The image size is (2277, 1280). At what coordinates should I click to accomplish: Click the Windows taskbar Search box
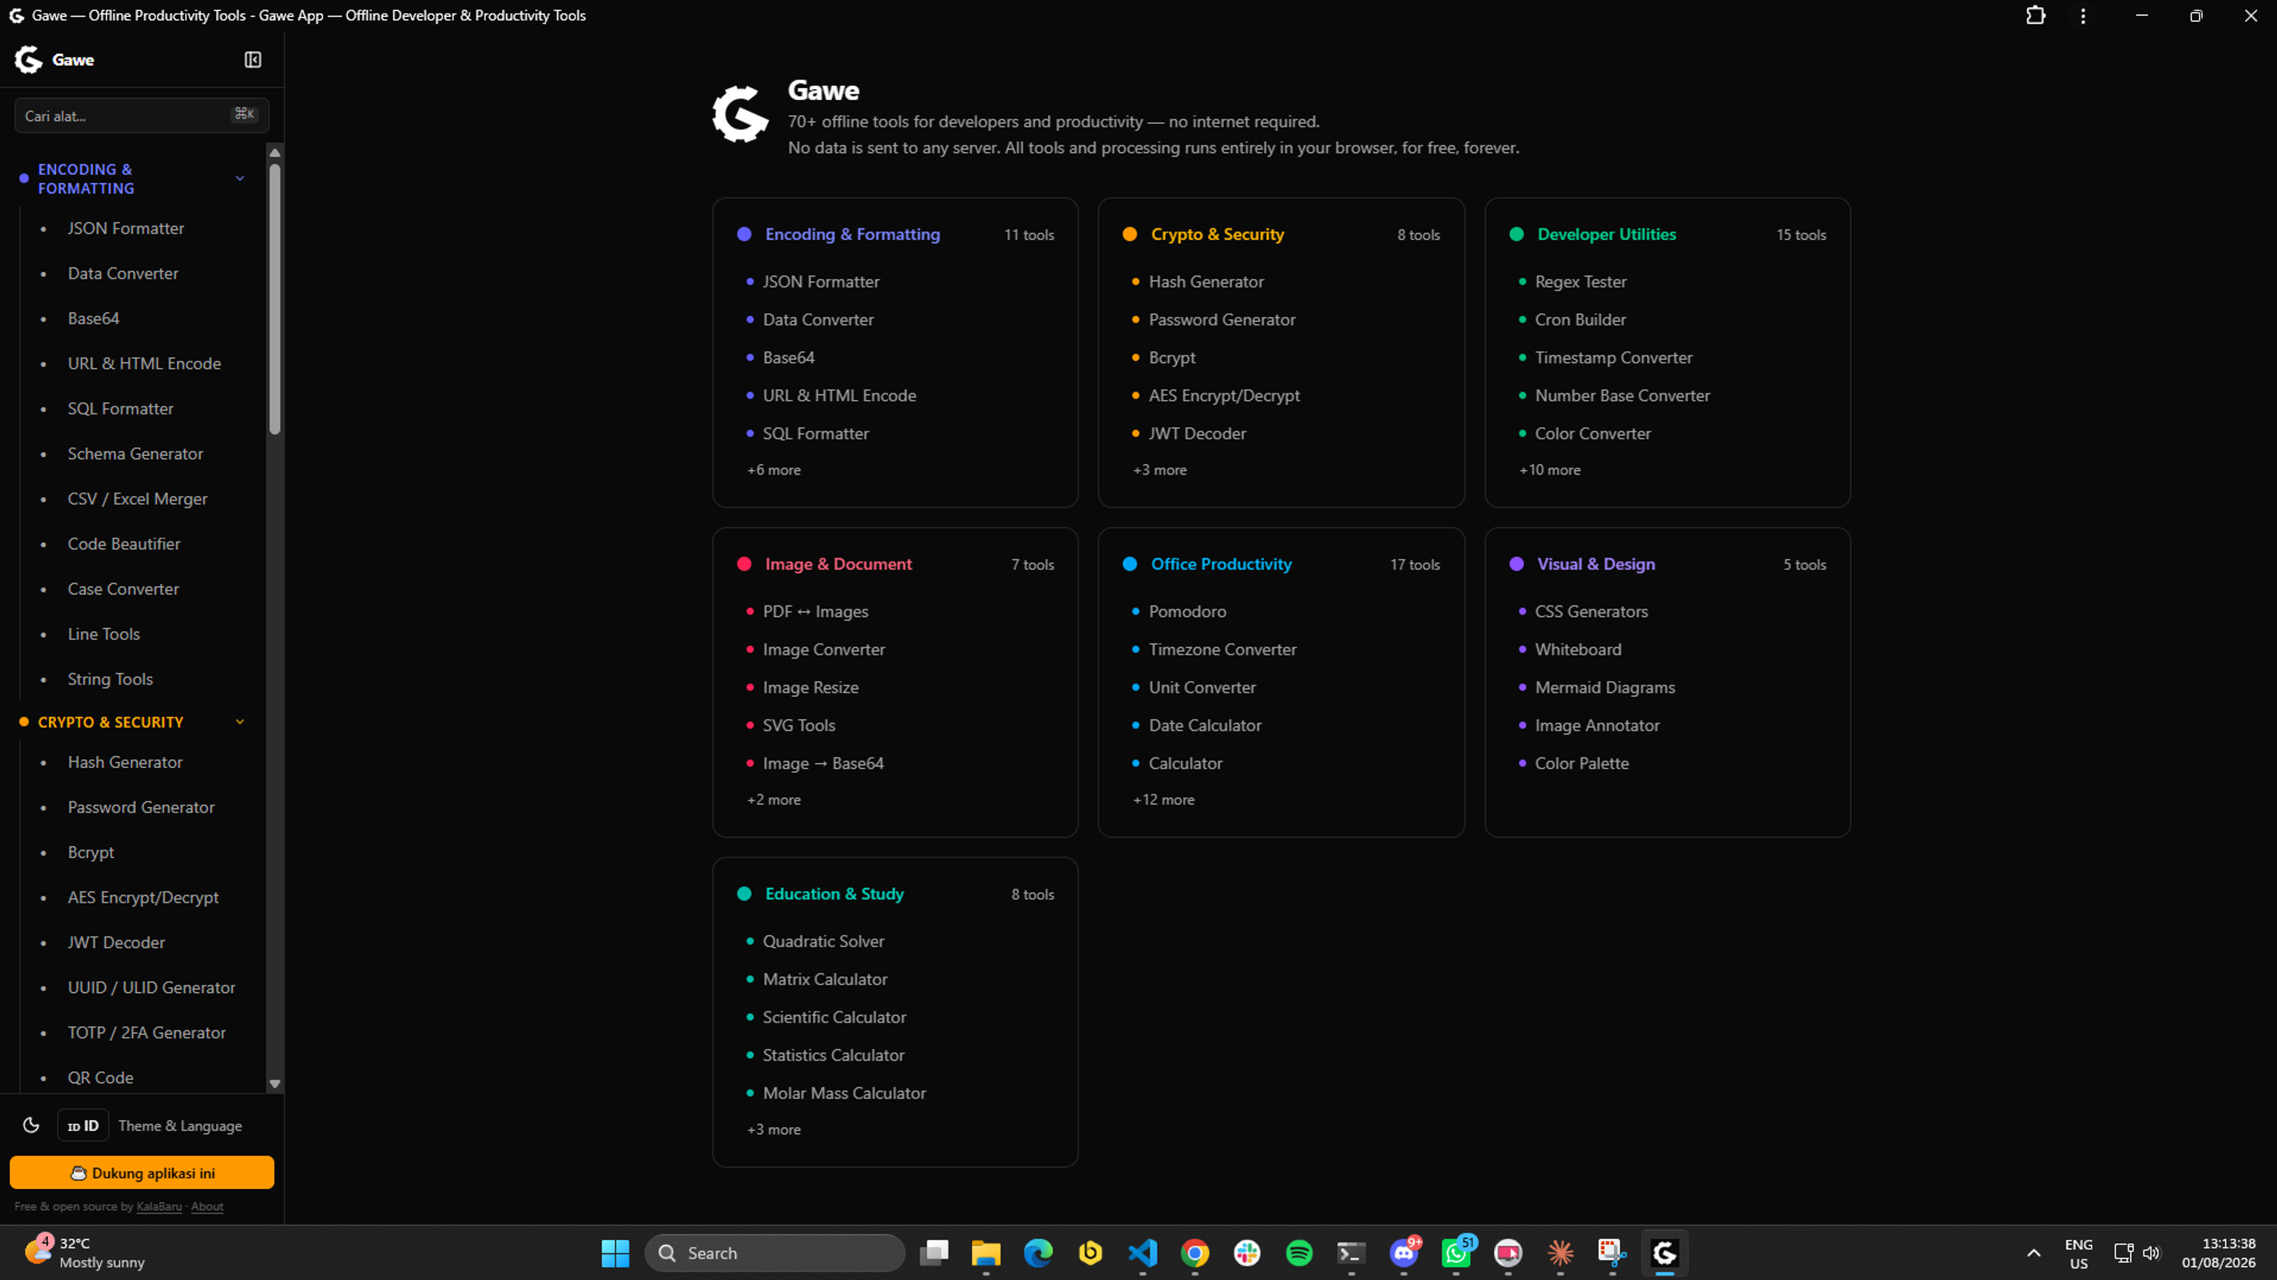(x=774, y=1253)
